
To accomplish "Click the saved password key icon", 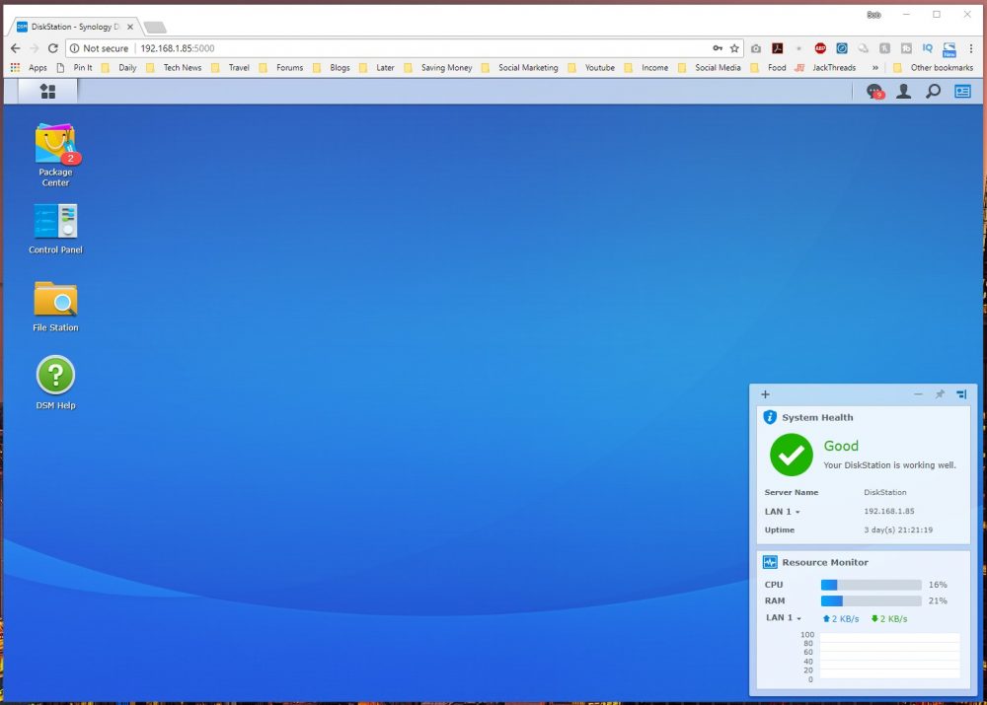I will (x=717, y=48).
